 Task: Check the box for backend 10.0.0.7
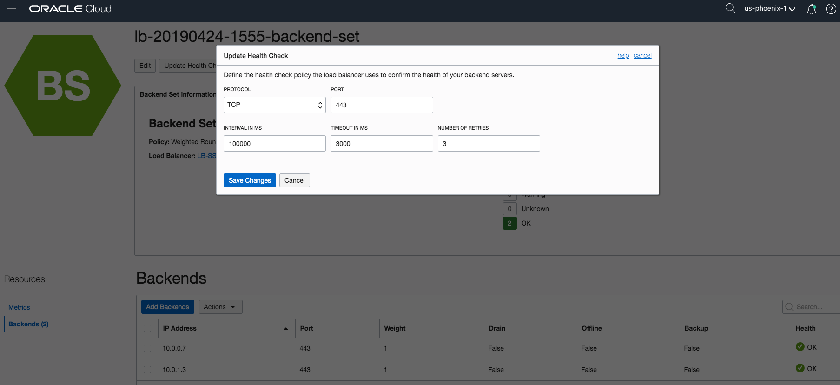pyautogui.click(x=147, y=348)
